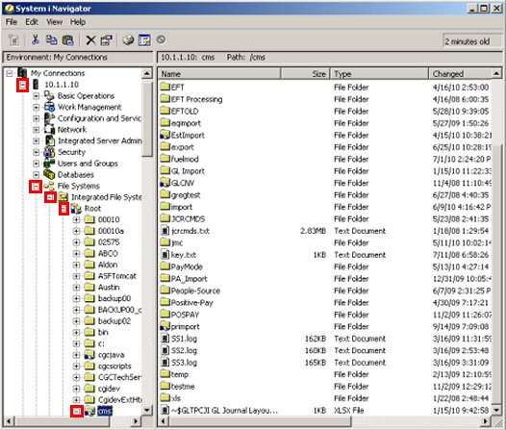Viewport: 506px width, 430px height.
Task: Select the cgcjava folder in tree
Action: tap(111, 355)
